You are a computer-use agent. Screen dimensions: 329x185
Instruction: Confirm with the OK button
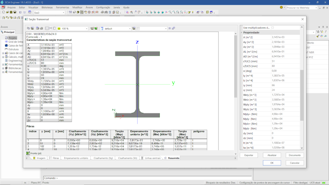click(272, 163)
